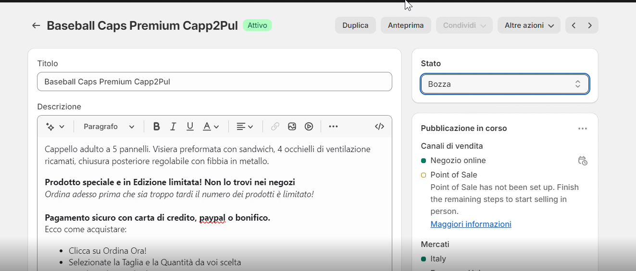Toggle underline formatting
This screenshot has height=271, width=636.
[190, 127]
